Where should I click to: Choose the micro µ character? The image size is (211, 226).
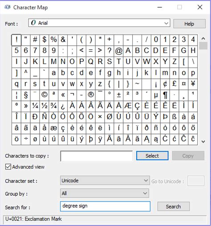pyautogui.click(x=156, y=95)
